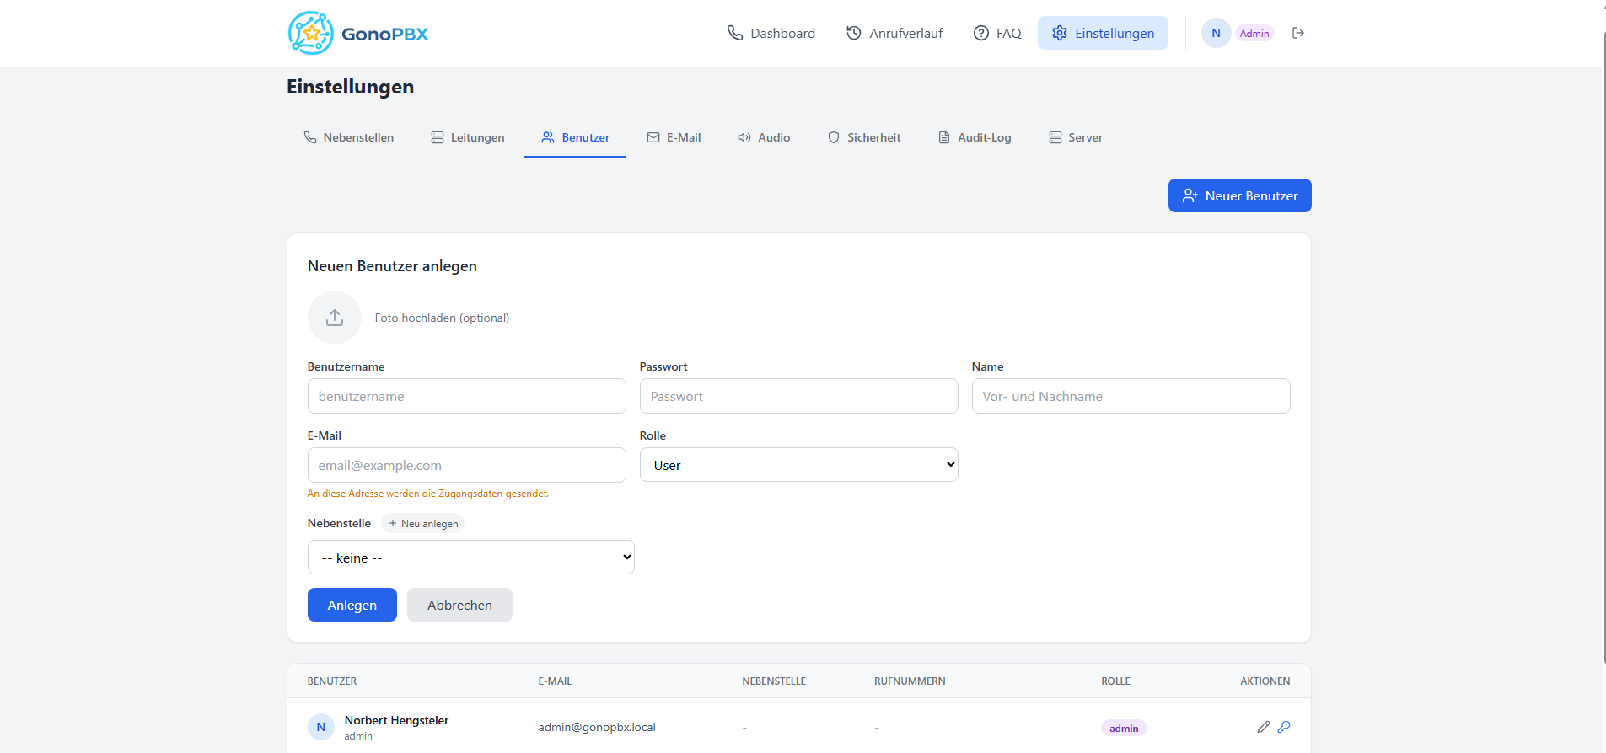
Task: Click the GonoPBX logo icon
Action: (x=310, y=34)
